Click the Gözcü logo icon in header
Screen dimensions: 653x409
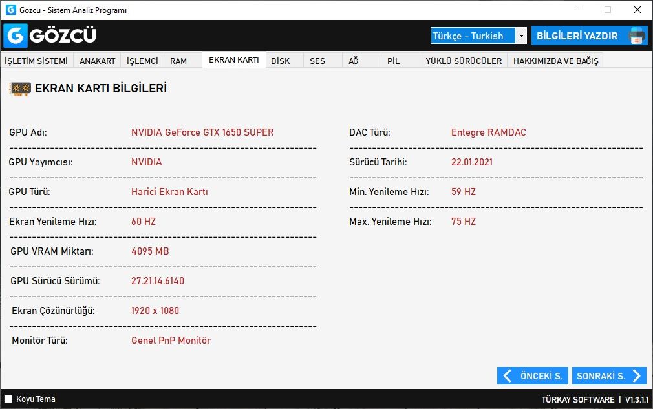[16, 36]
